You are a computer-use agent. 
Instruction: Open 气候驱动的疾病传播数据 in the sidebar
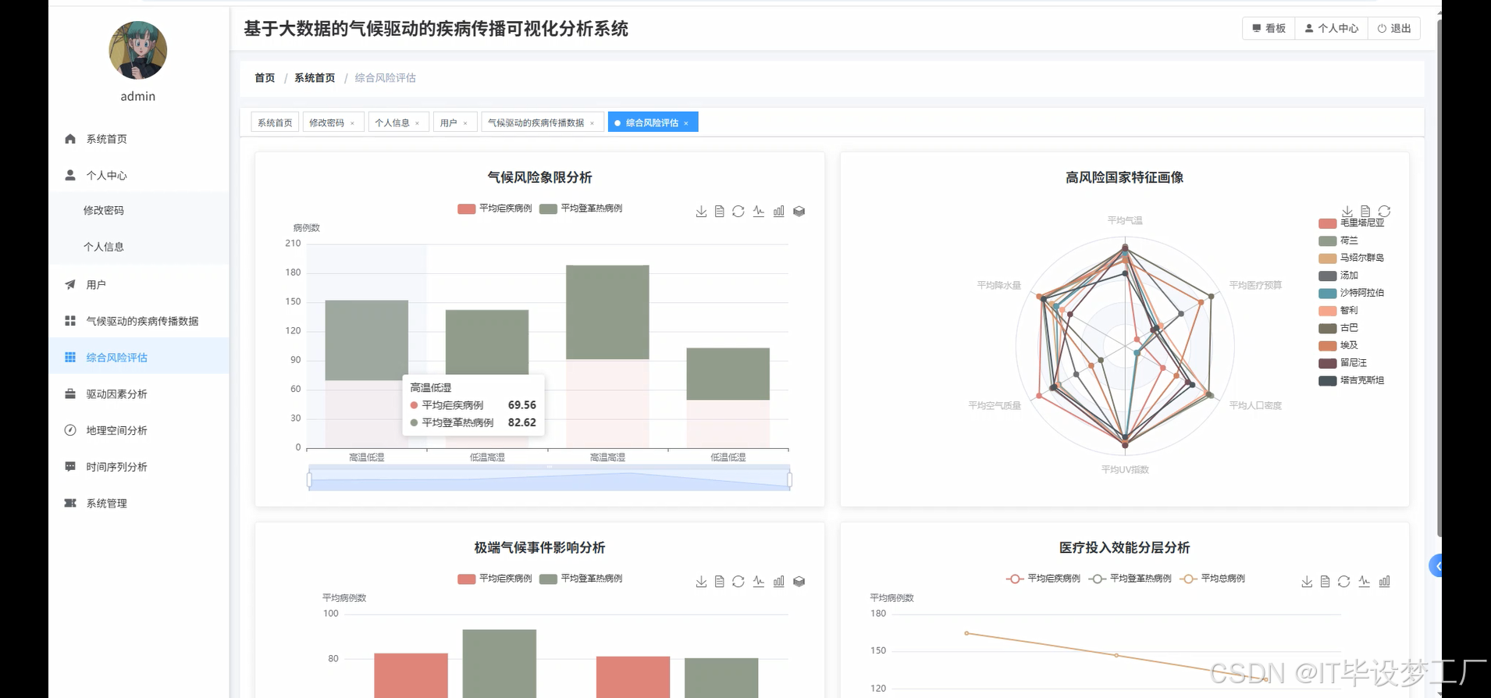[139, 321]
